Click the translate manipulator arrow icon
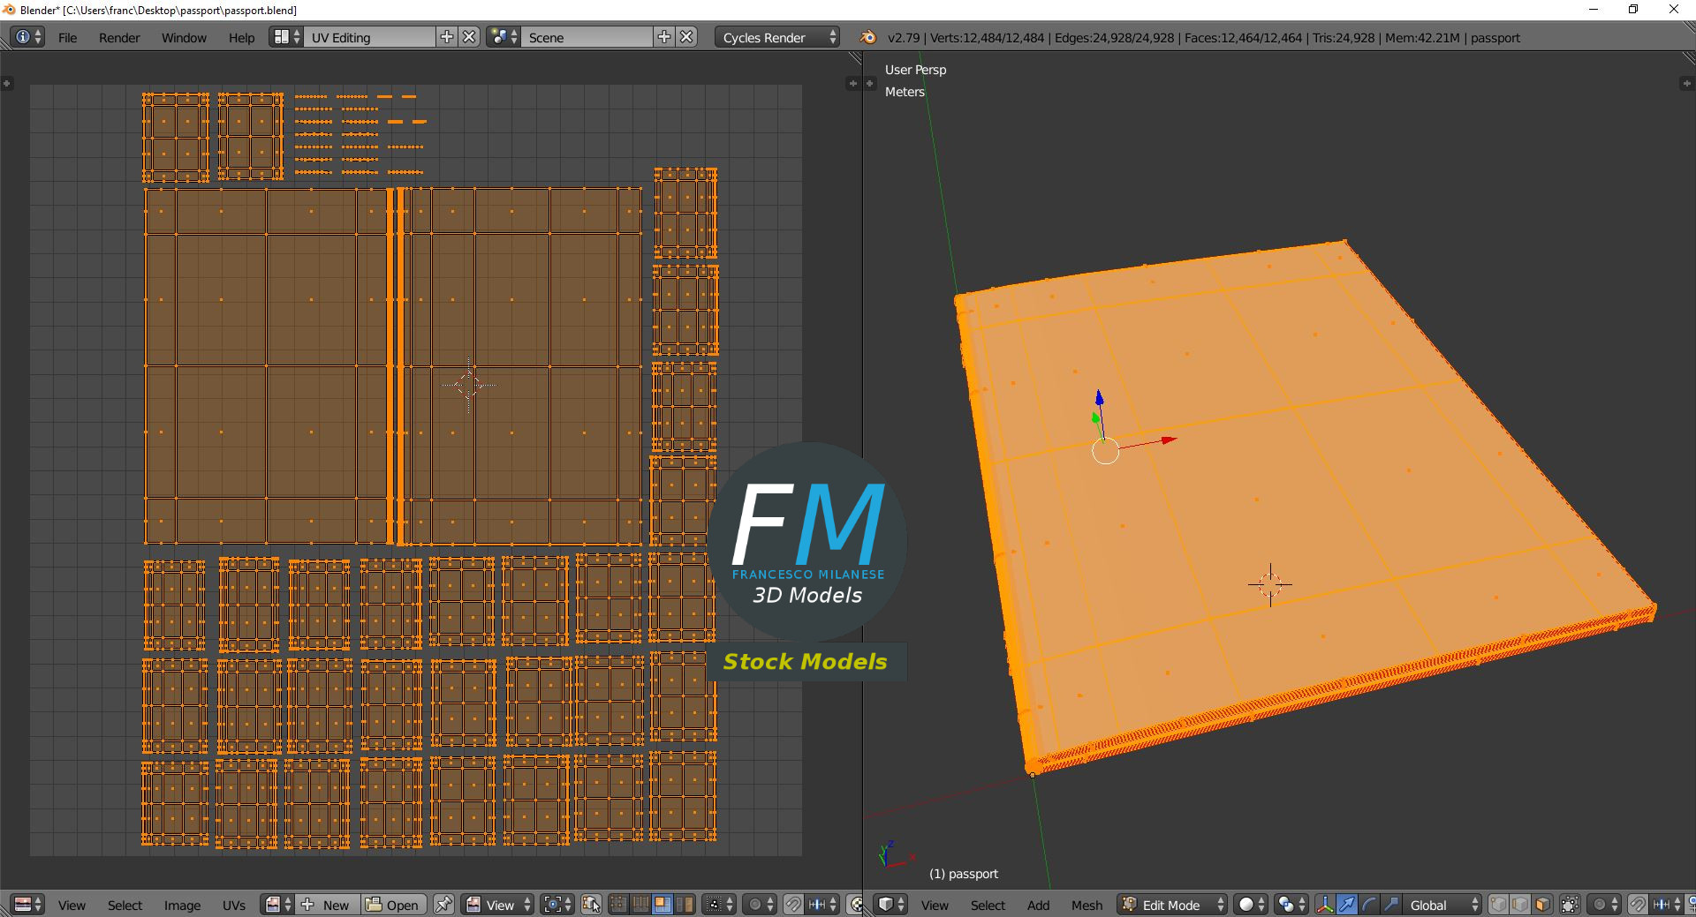 [x=1346, y=905]
